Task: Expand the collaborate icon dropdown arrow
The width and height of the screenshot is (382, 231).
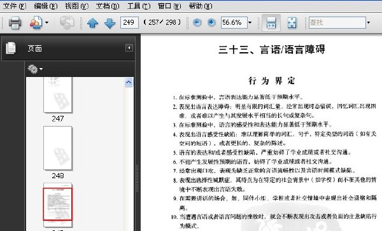Action: coord(46,23)
